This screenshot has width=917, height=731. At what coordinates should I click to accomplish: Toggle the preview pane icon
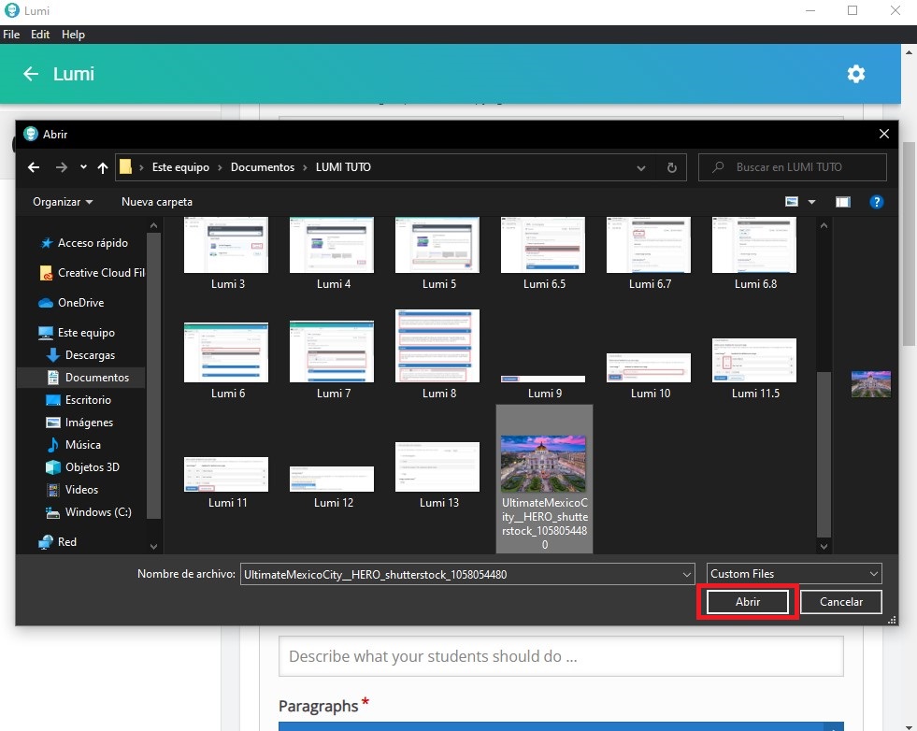842,202
